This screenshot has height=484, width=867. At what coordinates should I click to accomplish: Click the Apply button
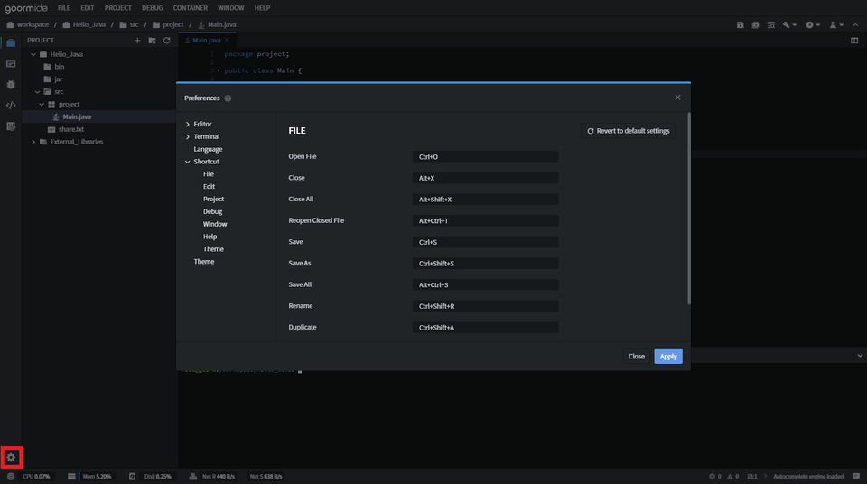[668, 357]
